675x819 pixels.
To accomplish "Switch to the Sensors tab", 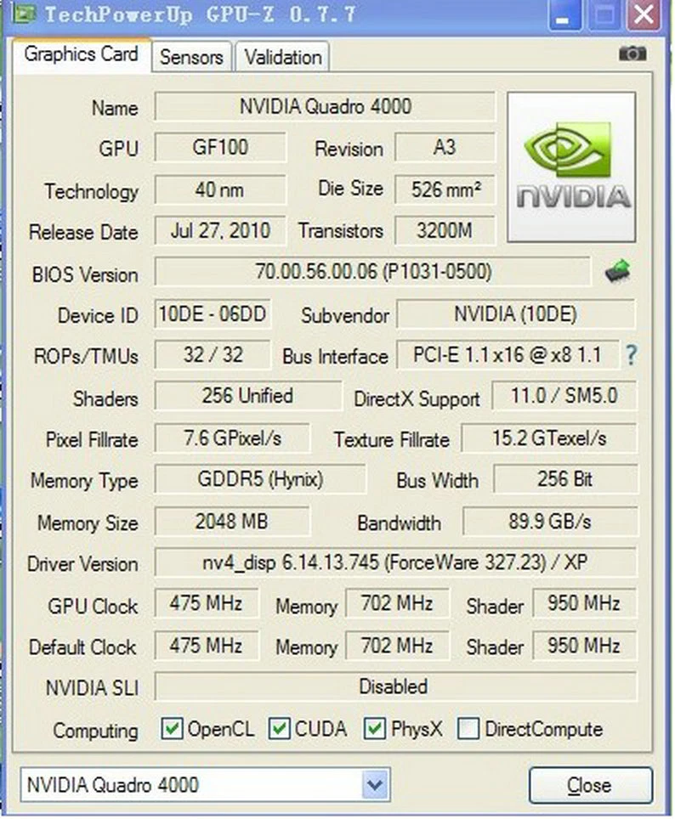I will [x=191, y=57].
